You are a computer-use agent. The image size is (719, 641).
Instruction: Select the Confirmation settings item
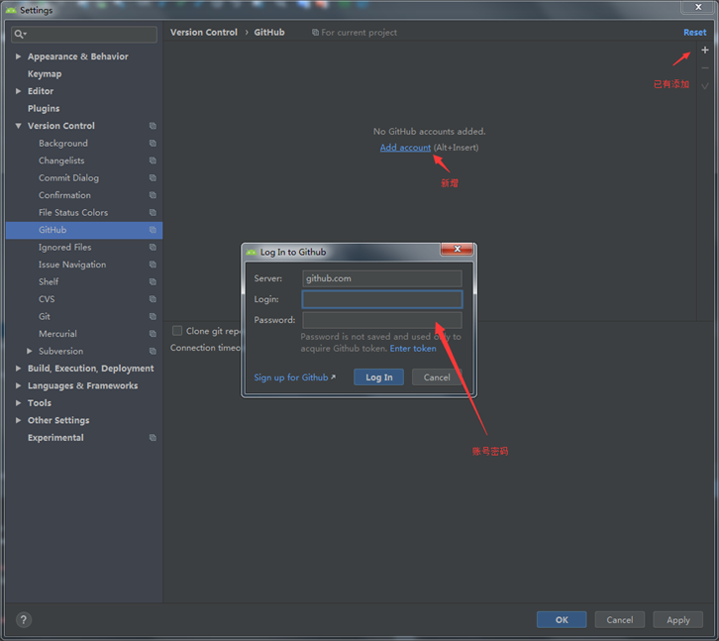click(x=64, y=195)
